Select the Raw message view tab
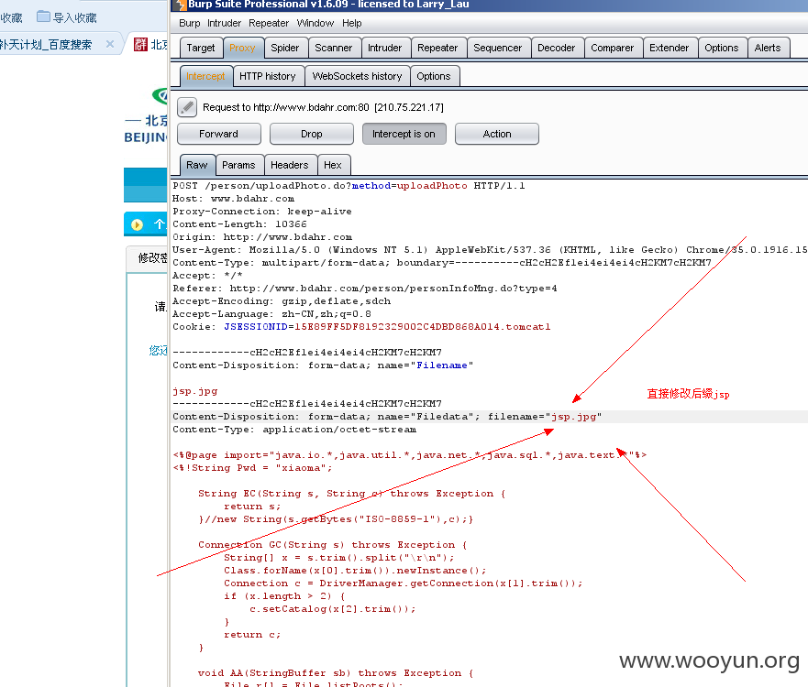Image resolution: width=808 pixels, height=687 pixels. pos(197,165)
